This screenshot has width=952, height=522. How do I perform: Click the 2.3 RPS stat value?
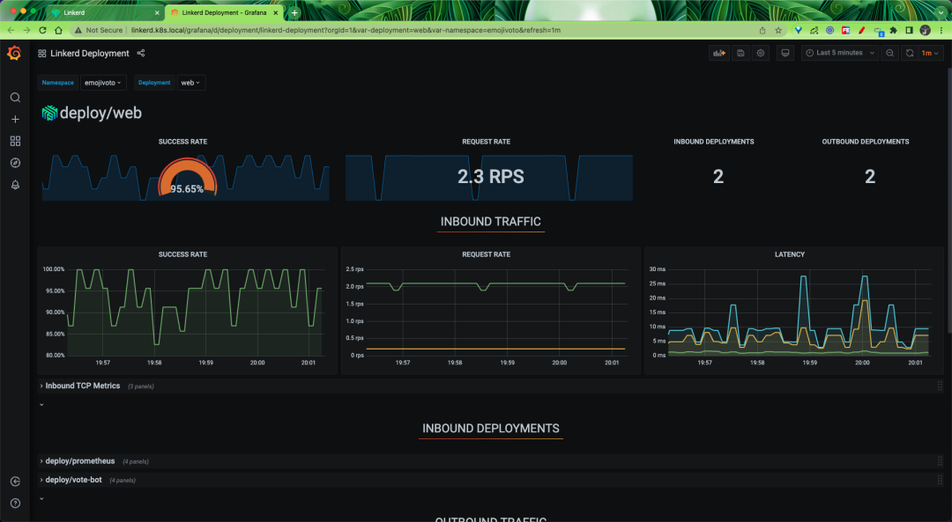pyautogui.click(x=491, y=176)
